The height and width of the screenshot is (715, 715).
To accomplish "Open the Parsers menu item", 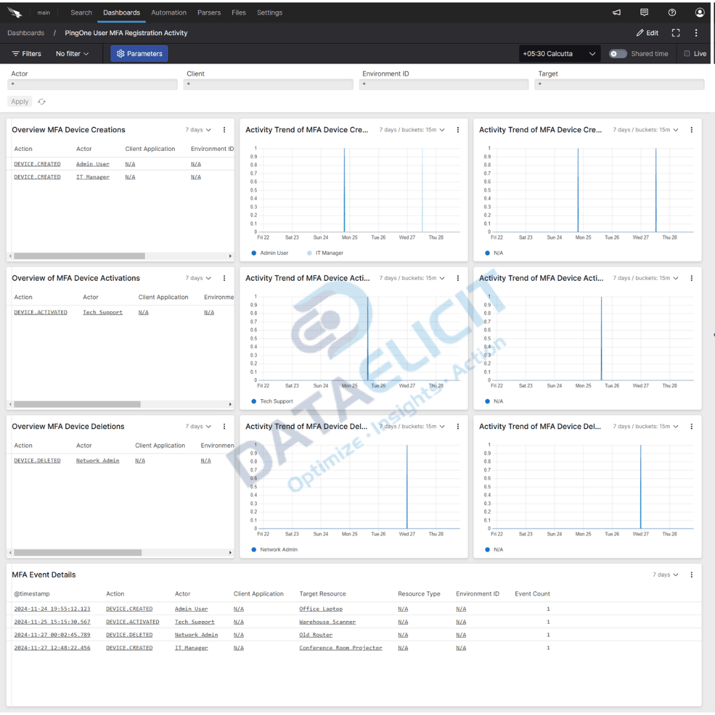I will pyautogui.click(x=209, y=12).
